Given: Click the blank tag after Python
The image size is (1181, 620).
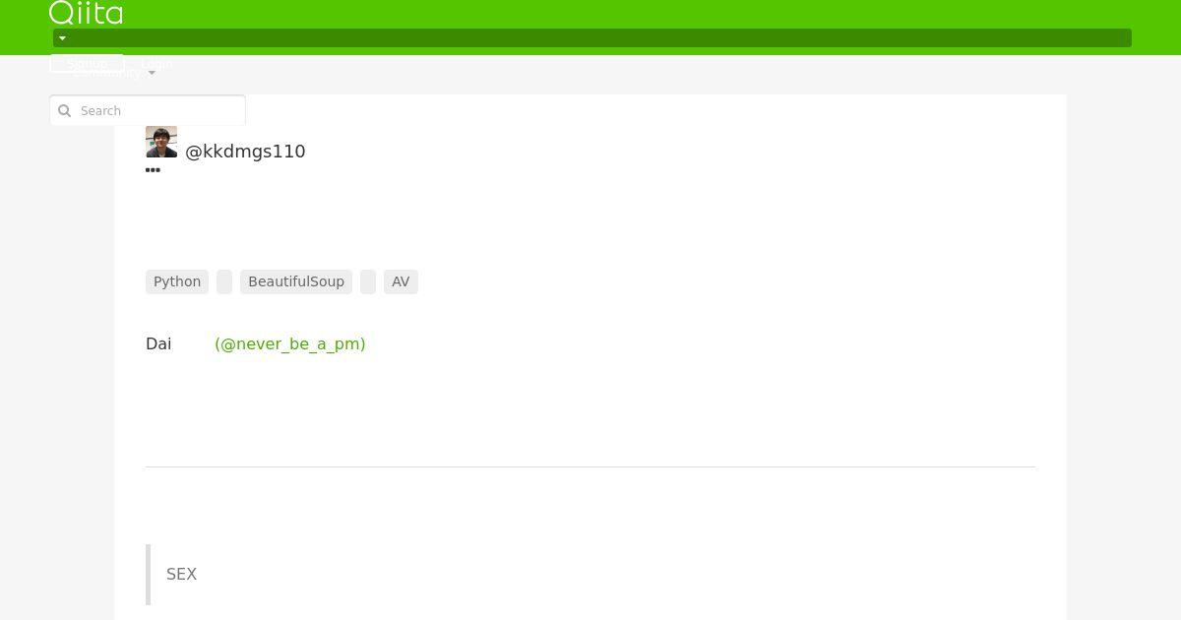Looking at the screenshot, I should (x=224, y=281).
